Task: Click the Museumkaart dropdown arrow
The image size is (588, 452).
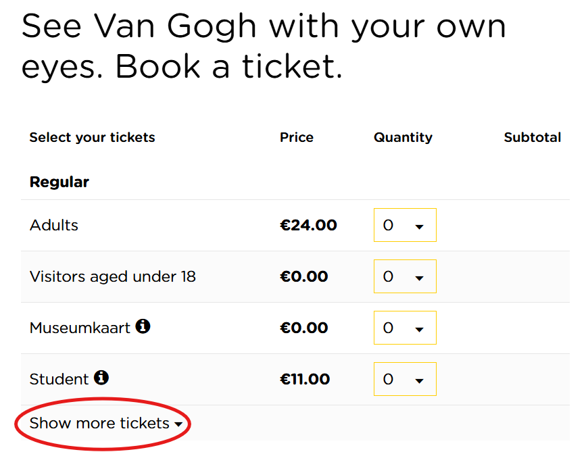Action: (x=419, y=330)
